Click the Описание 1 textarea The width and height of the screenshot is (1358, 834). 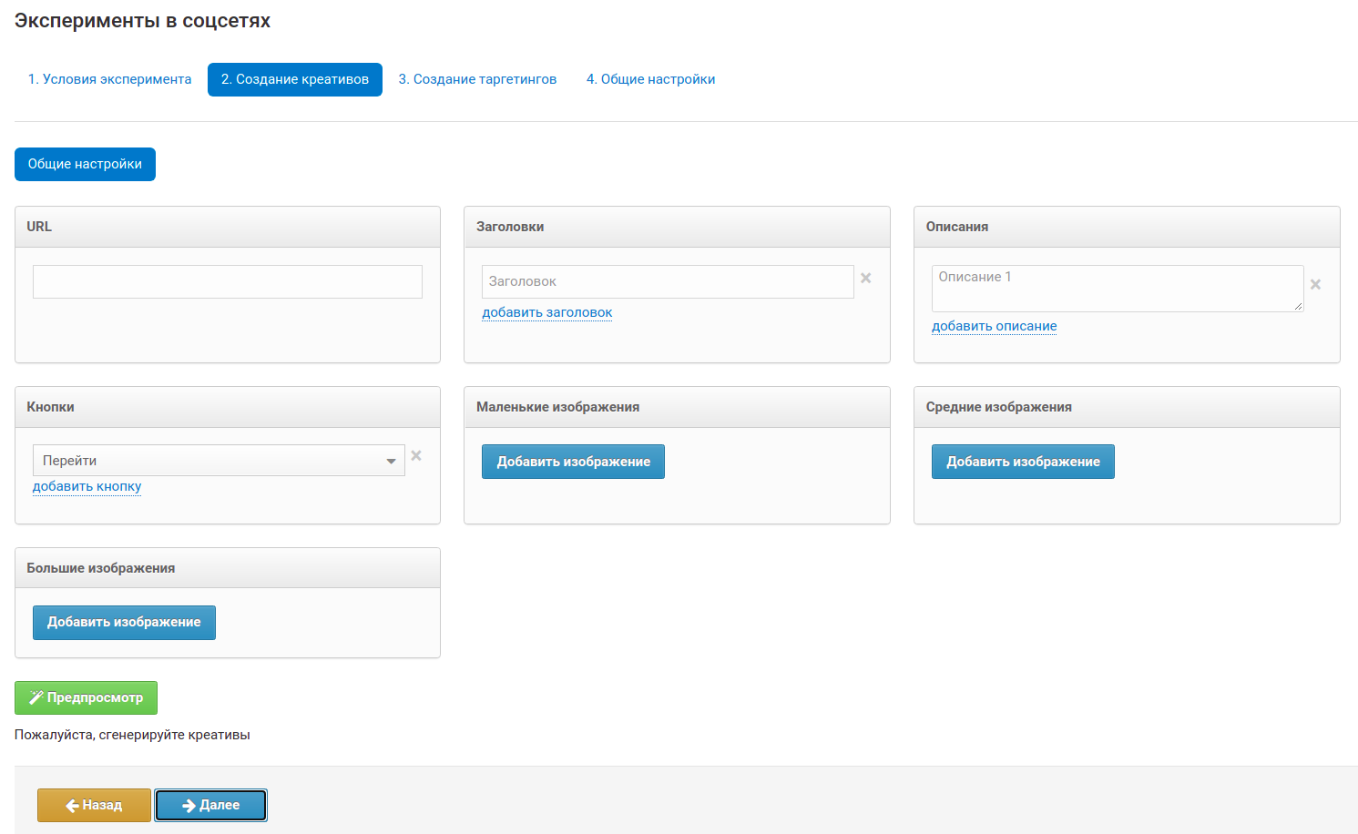(x=1118, y=289)
